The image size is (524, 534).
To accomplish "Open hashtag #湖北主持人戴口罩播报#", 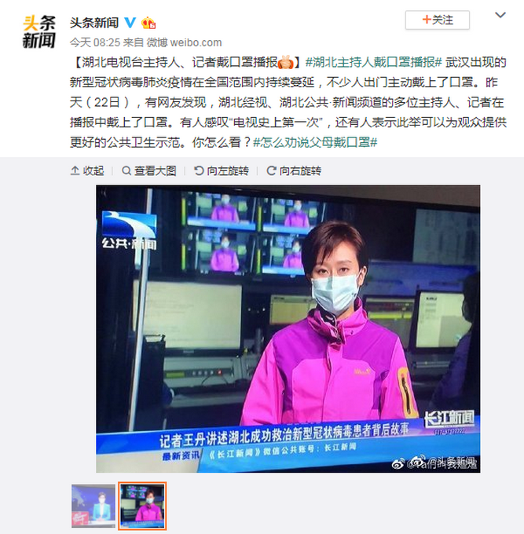I will [373, 62].
